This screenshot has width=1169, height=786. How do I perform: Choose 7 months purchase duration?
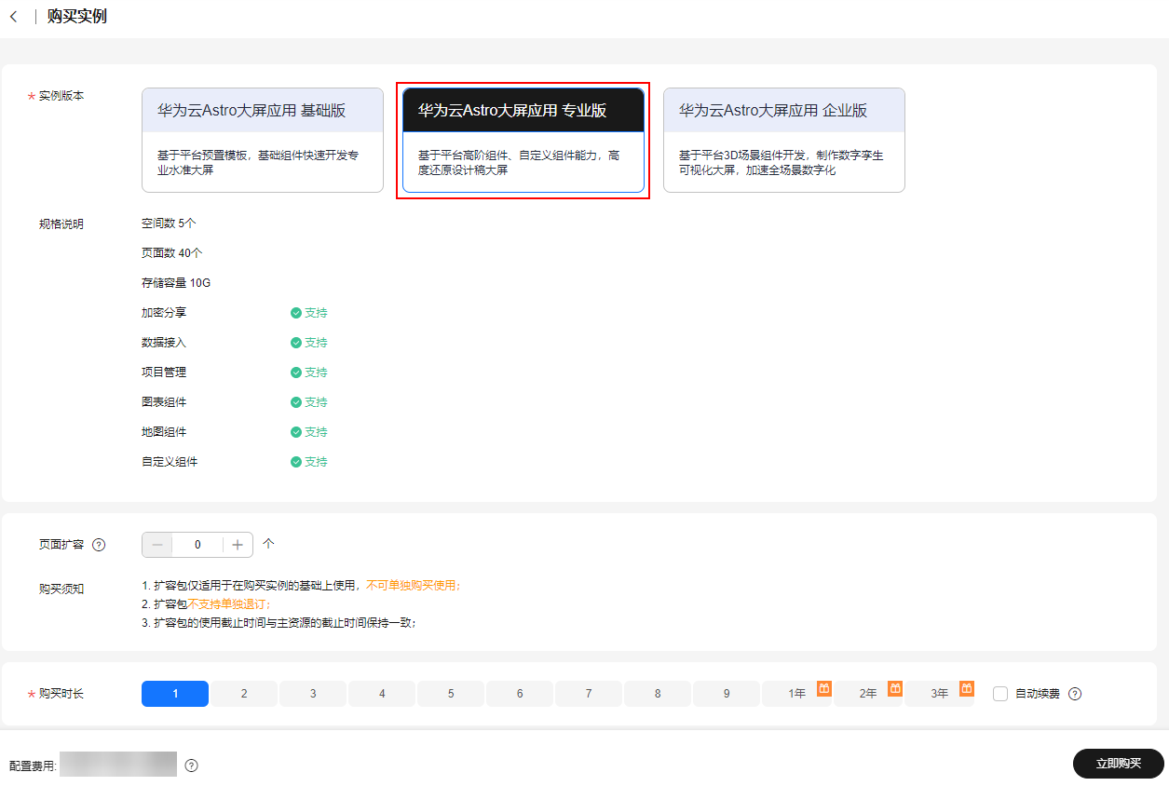click(589, 694)
